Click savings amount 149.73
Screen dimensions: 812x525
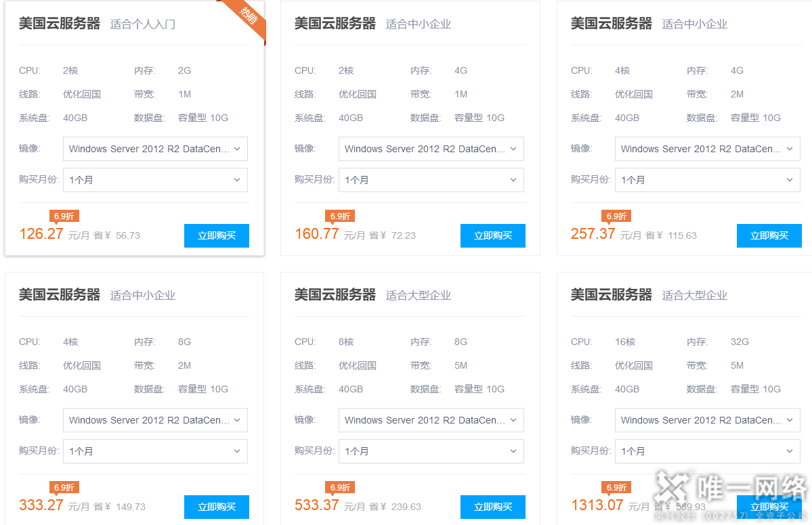pyautogui.click(x=131, y=507)
